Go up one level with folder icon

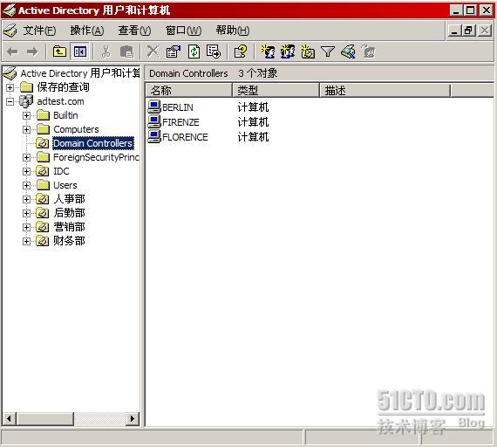coord(59,52)
